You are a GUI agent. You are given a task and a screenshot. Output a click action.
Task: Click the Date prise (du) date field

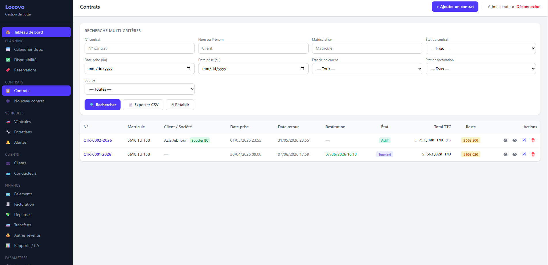(x=140, y=69)
